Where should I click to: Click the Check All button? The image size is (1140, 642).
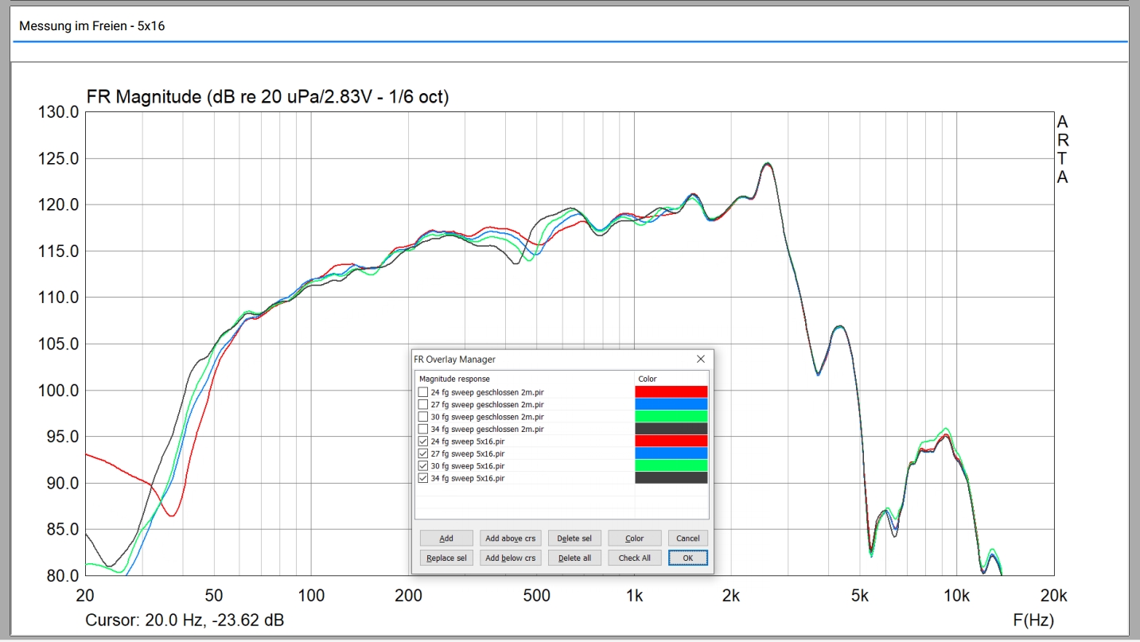coord(634,558)
